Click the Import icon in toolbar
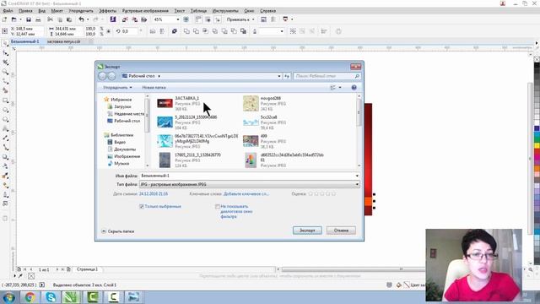 tap(125, 19)
